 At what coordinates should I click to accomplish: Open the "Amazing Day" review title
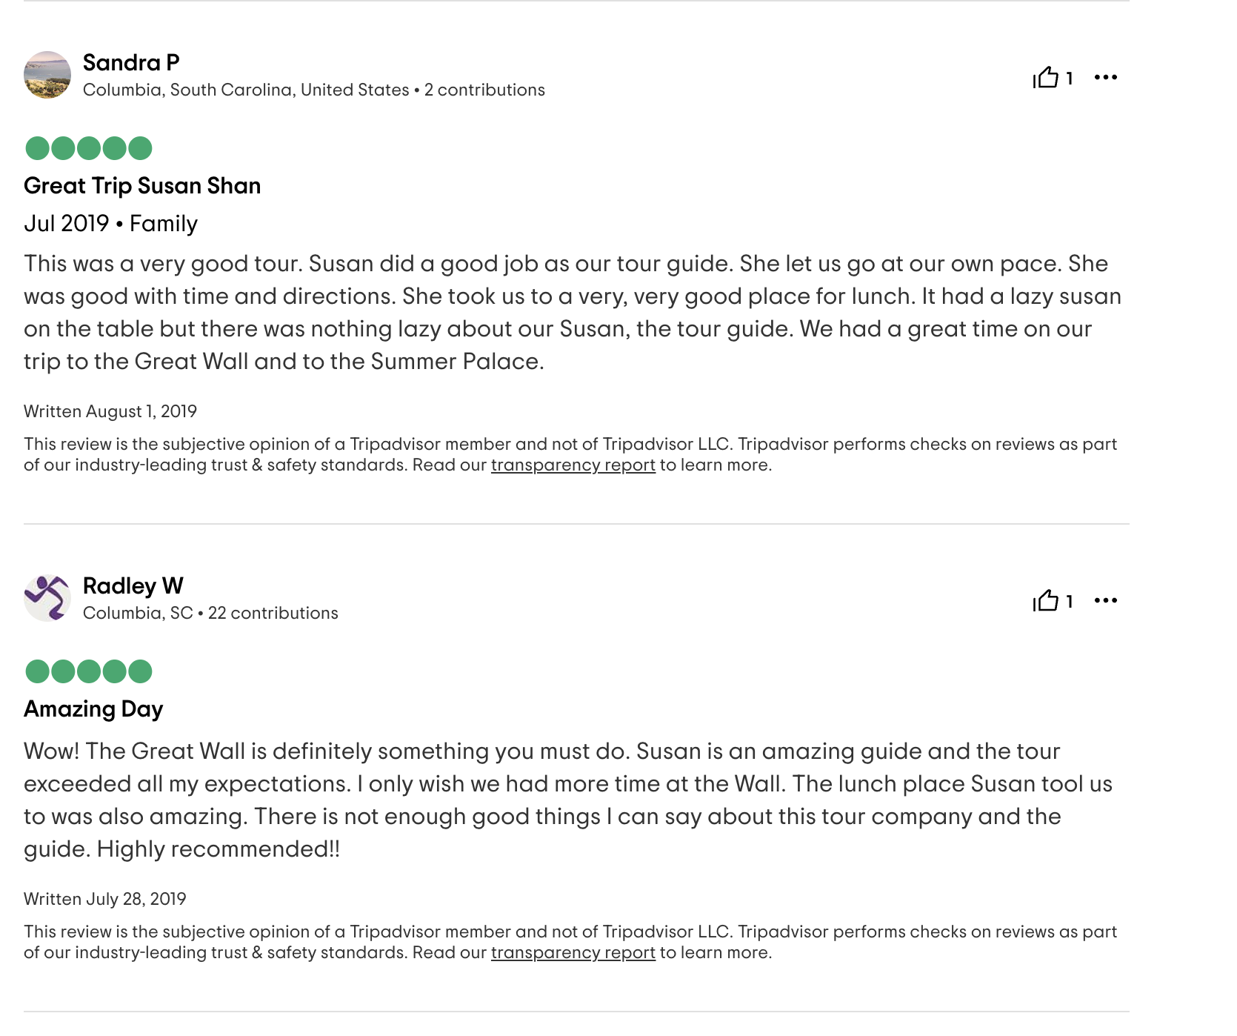tap(93, 709)
